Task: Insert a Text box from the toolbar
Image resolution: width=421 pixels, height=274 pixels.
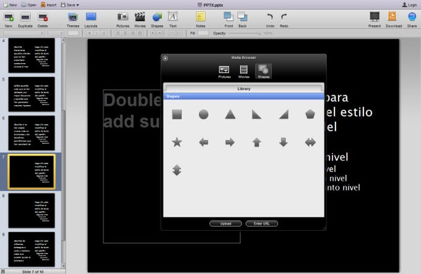Action: click(173, 20)
